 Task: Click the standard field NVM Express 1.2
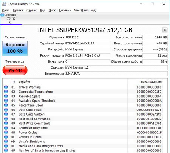[116, 67]
